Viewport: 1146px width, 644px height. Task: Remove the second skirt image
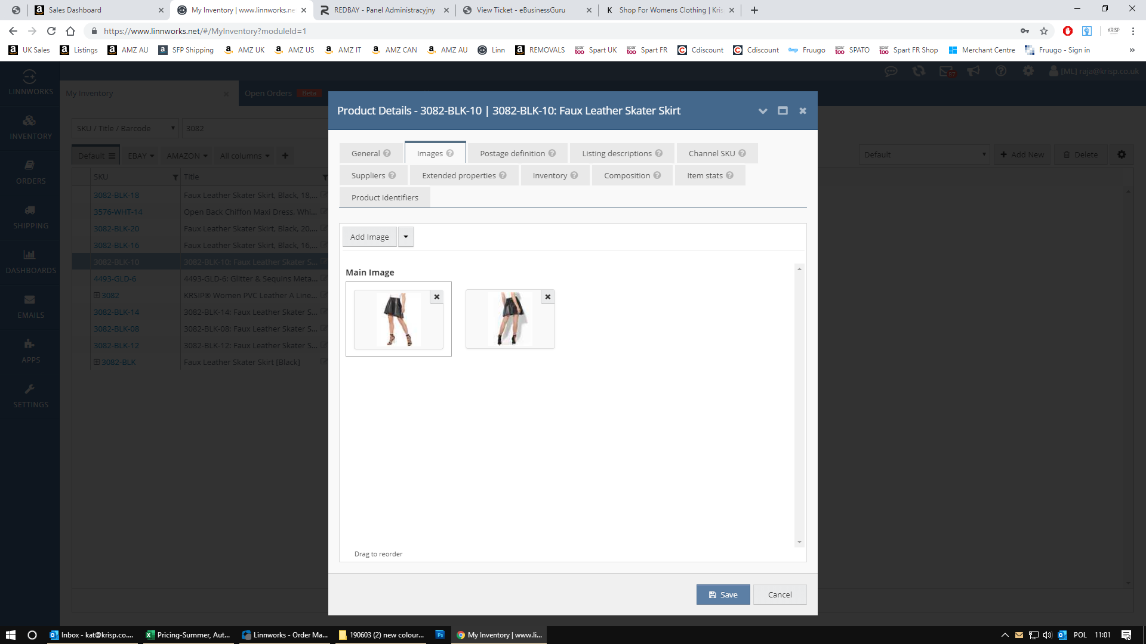[547, 297]
